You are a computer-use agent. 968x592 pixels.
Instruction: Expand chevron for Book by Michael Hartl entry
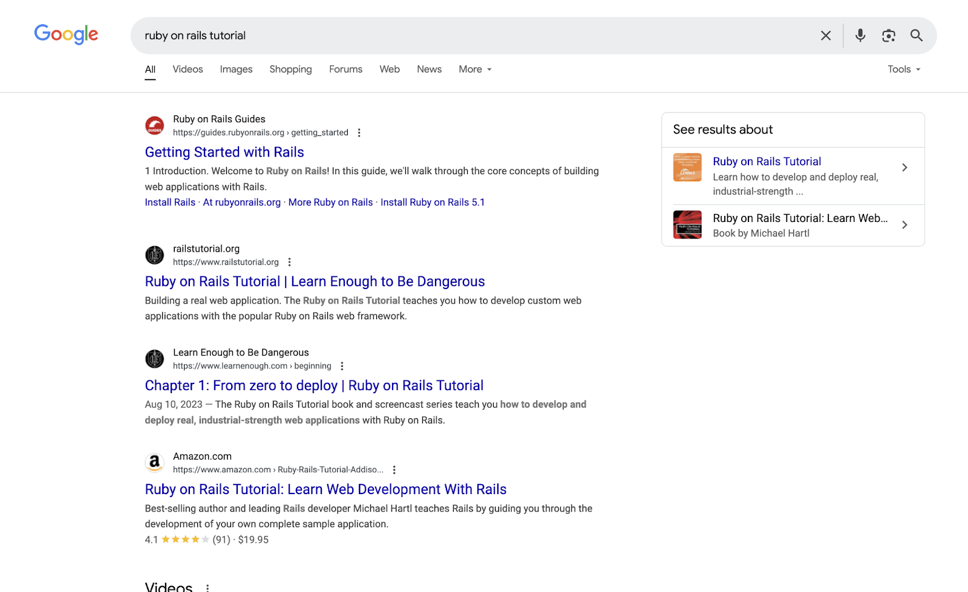point(904,225)
